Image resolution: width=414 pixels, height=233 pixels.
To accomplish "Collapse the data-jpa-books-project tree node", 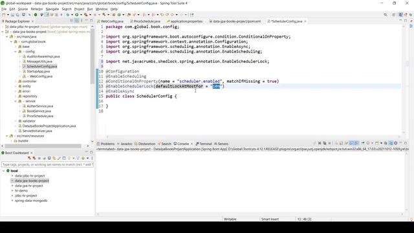I will pos(3,32).
